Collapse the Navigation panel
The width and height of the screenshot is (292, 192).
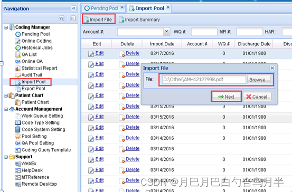73,8
